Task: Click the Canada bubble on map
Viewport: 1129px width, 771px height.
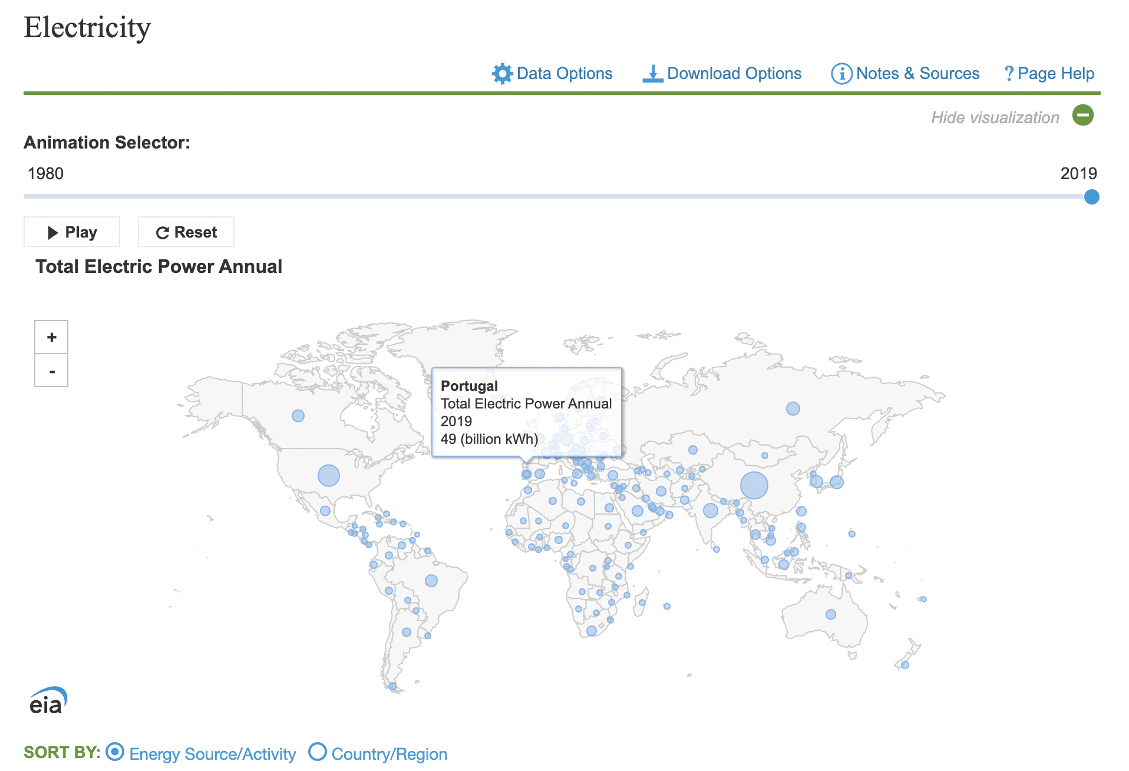Action: (x=298, y=416)
